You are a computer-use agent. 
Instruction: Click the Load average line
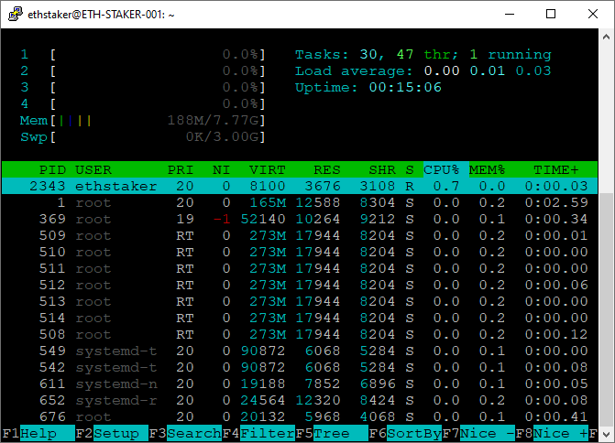423,70
